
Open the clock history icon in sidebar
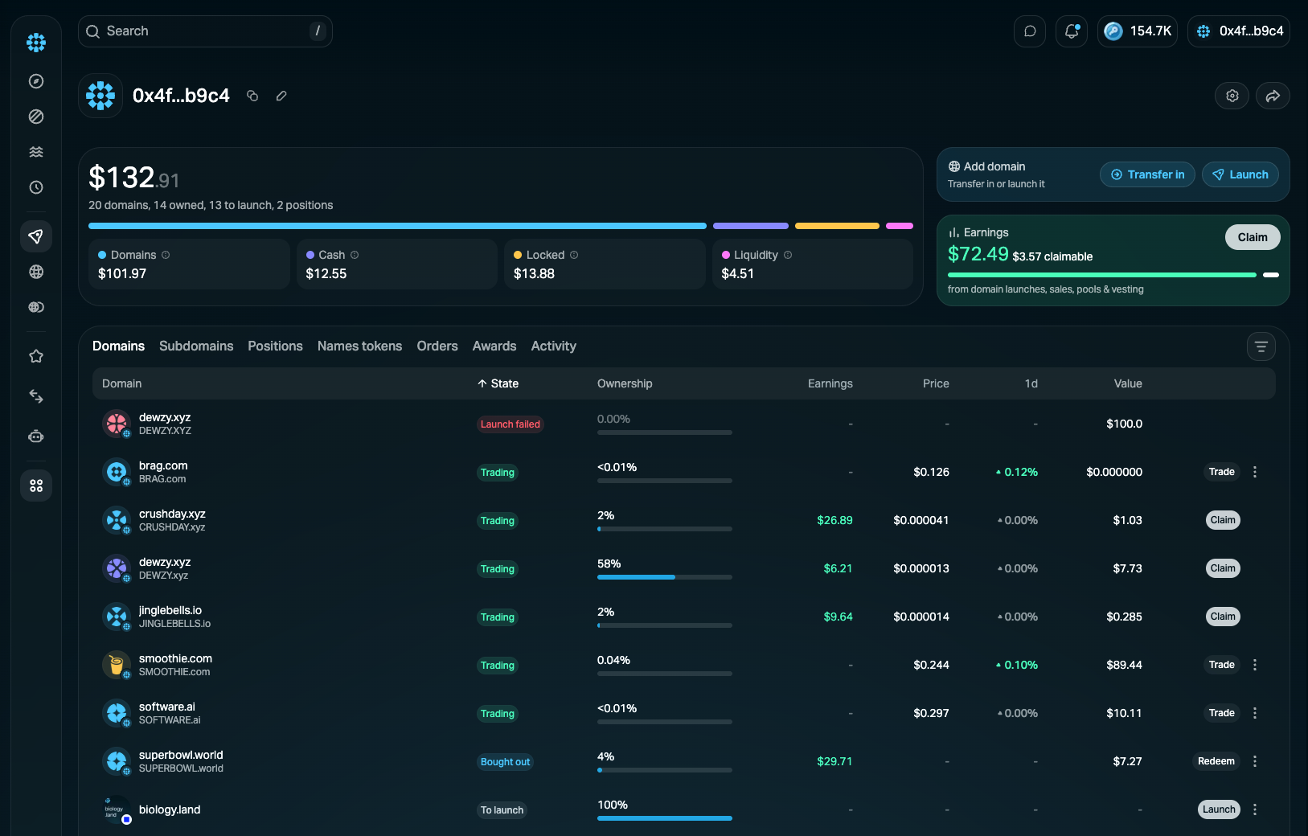click(x=36, y=187)
